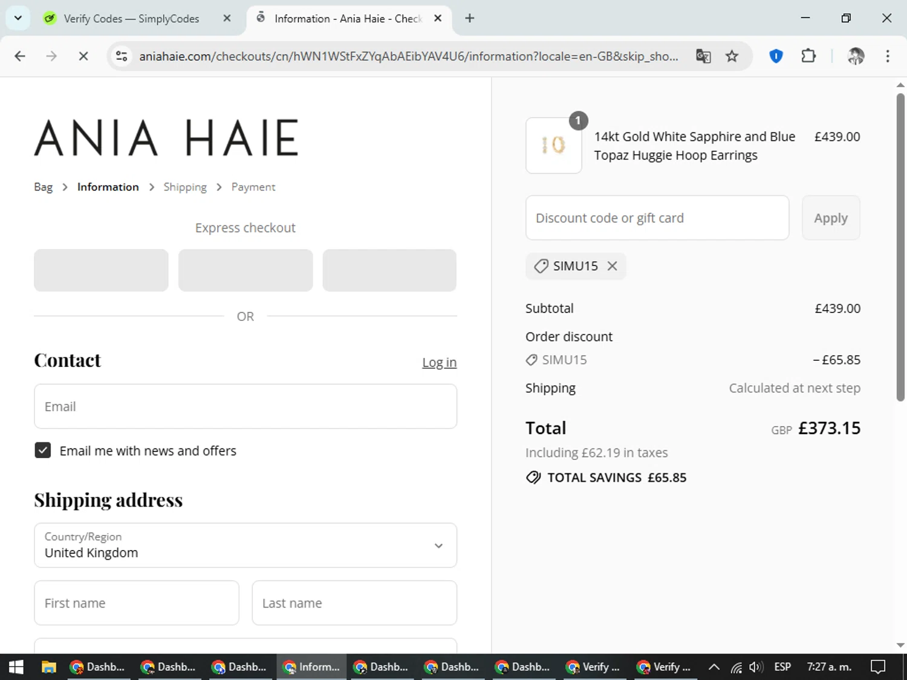Switch to the Inform... taskbar Chrome window
This screenshot has width=907, height=680.
[312, 667]
